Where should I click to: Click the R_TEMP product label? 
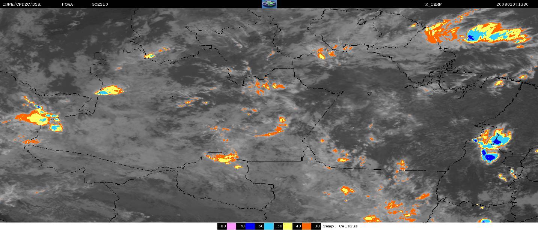coord(433,4)
